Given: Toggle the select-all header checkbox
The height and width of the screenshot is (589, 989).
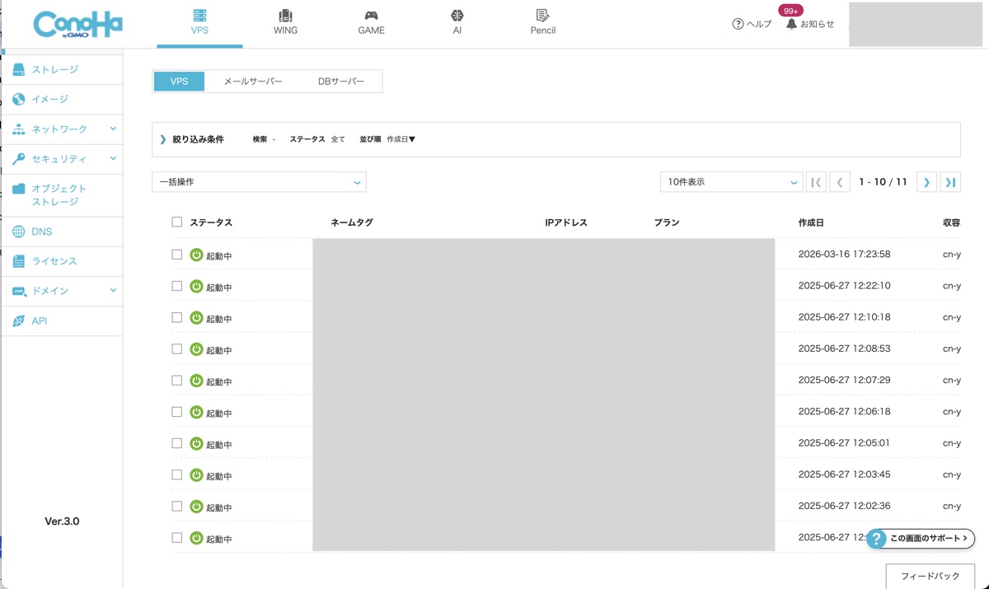Looking at the screenshot, I should click(x=176, y=222).
